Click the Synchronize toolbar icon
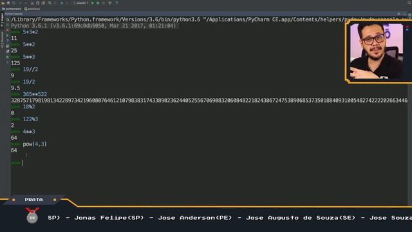 point(14,3)
